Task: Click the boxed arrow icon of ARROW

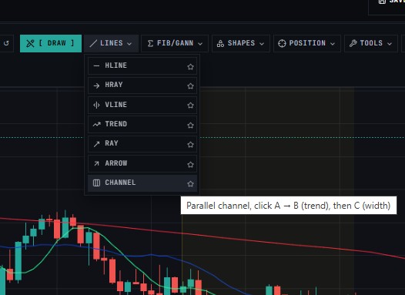Action: coord(96,163)
